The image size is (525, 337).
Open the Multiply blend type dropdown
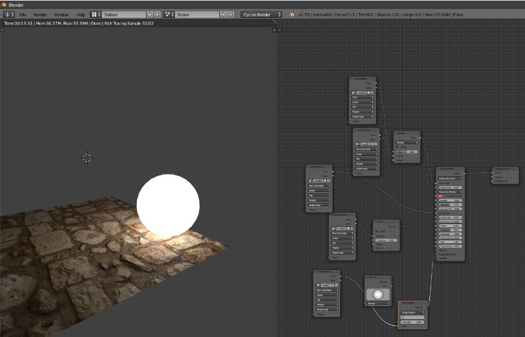(x=407, y=143)
